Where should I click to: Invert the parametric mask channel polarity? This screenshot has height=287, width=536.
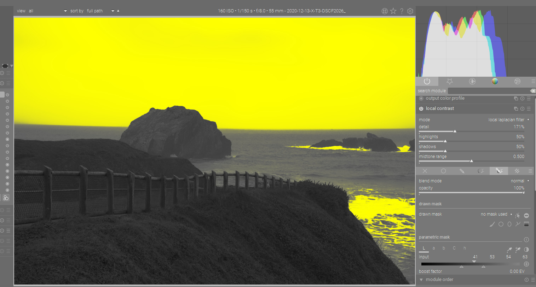[526, 250]
